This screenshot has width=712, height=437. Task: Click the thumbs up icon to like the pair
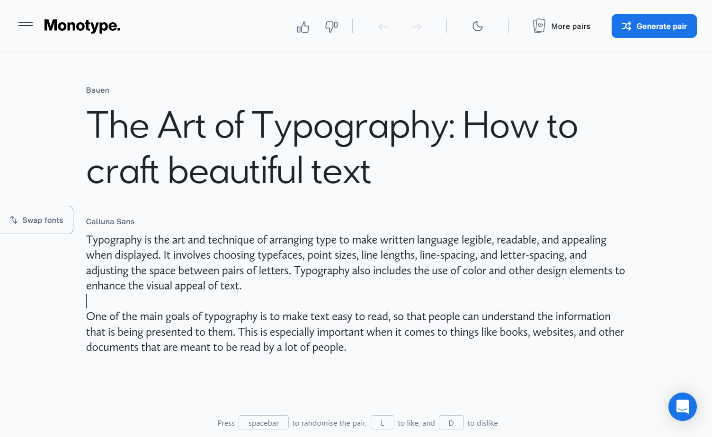pyautogui.click(x=303, y=26)
